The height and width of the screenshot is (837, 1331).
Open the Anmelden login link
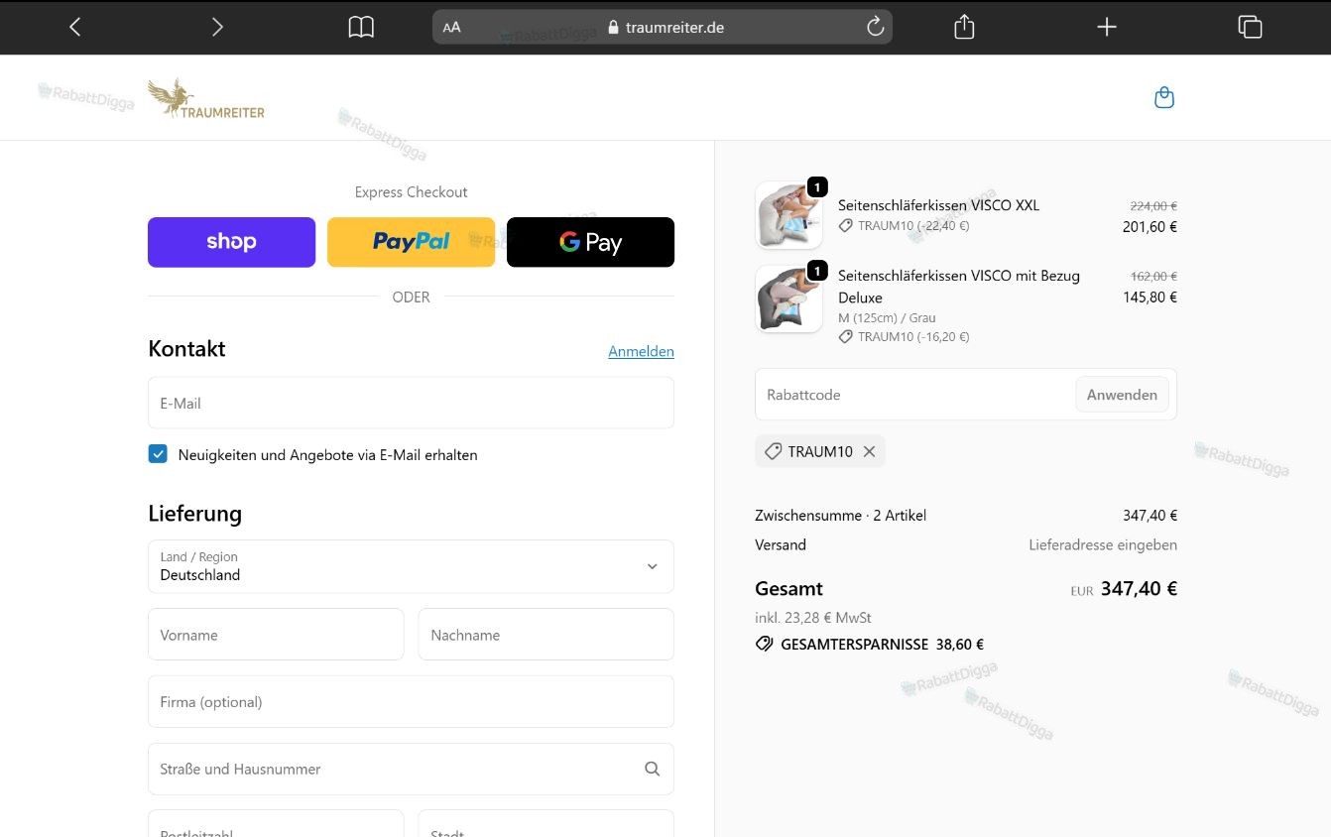tap(641, 351)
